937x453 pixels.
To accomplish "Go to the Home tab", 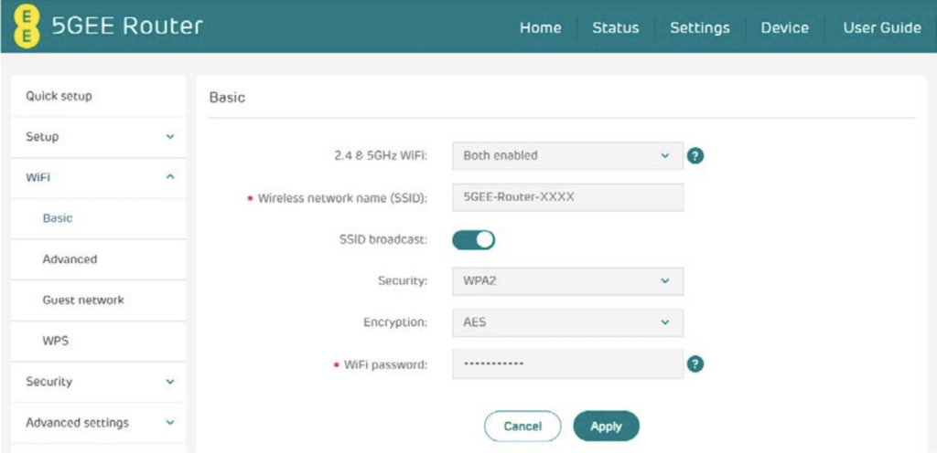I will click(540, 27).
